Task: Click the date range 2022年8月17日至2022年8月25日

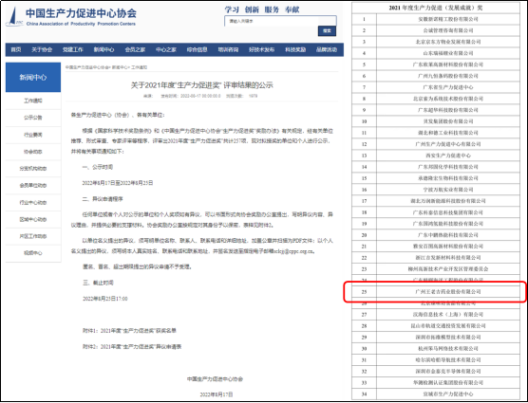Action: 118,183
